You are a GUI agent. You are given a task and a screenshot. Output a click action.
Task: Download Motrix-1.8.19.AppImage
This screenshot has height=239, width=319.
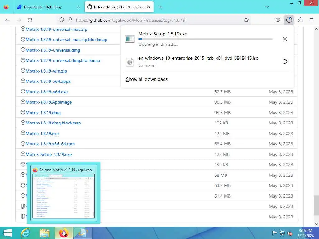[49, 102]
